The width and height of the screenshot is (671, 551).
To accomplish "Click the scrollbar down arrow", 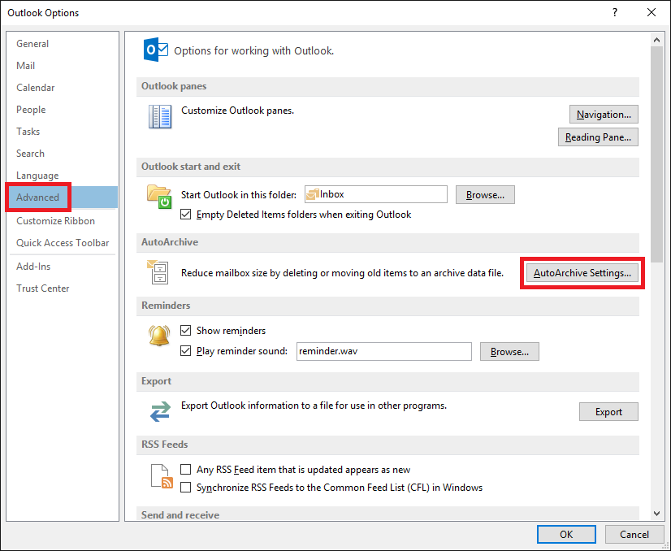I will [656, 514].
